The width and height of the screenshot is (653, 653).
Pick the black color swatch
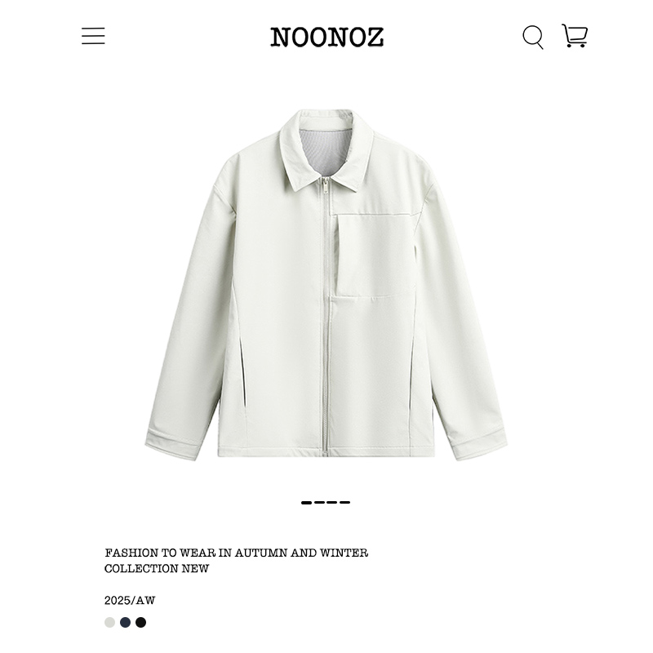[x=140, y=622]
